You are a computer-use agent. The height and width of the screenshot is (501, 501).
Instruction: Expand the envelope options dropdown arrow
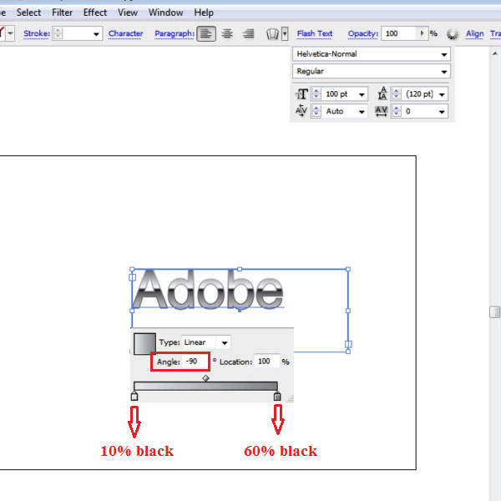click(x=285, y=33)
